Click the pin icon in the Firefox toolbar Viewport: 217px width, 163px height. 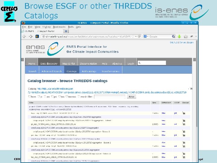pyautogui.click(x=192, y=37)
